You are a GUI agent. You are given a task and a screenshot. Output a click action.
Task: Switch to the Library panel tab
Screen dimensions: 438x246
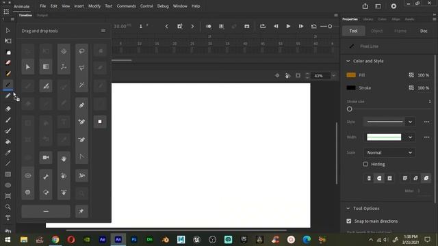coord(368,19)
